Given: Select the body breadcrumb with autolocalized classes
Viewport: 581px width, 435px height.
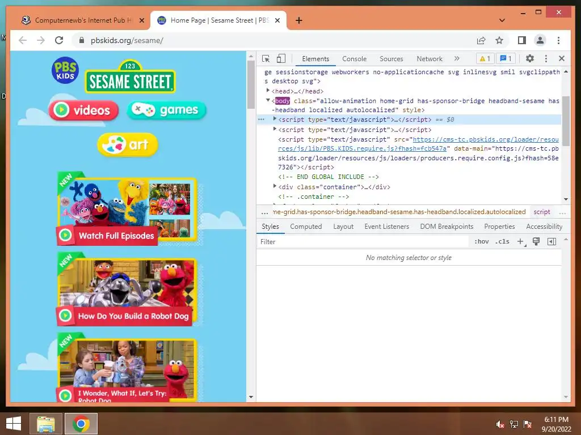Looking at the screenshot, I should [x=399, y=212].
